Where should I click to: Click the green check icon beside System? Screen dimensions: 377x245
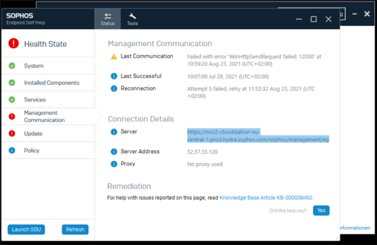pos(12,65)
